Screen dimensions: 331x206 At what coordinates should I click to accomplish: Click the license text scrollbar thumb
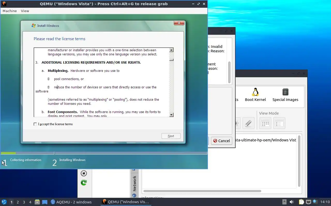pos(171,59)
